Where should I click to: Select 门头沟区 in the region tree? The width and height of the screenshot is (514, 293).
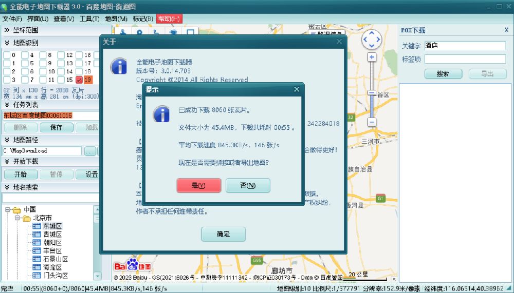pyautogui.click(x=56, y=276)
